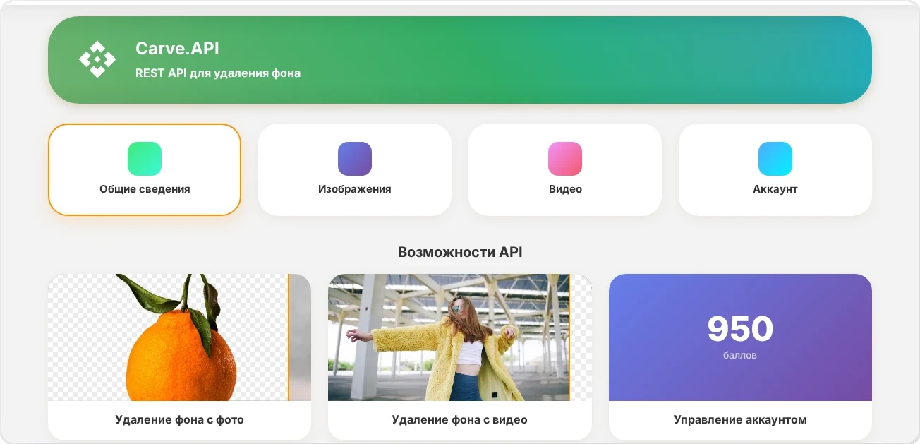Click the баллов label under 950

[x=740, y=356]
